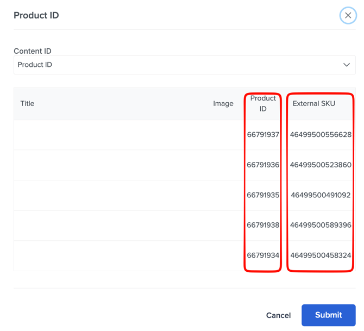The image size is (364, 331).
Task: Click external SKU 46499500491092
Action: tap(321, 195)
